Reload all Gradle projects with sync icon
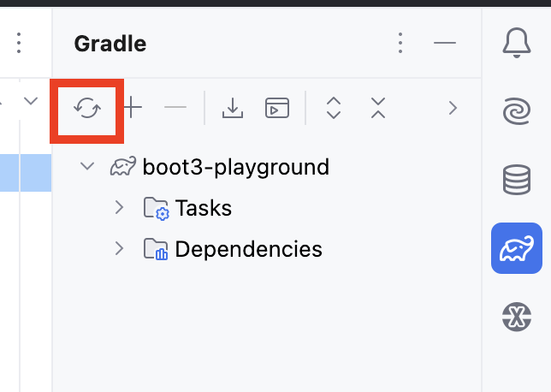Image resolution: width=551 pixels, height=392 pixels. point(87,108)
